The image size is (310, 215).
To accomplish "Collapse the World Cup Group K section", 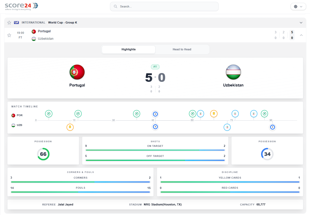I will [301, 22].
